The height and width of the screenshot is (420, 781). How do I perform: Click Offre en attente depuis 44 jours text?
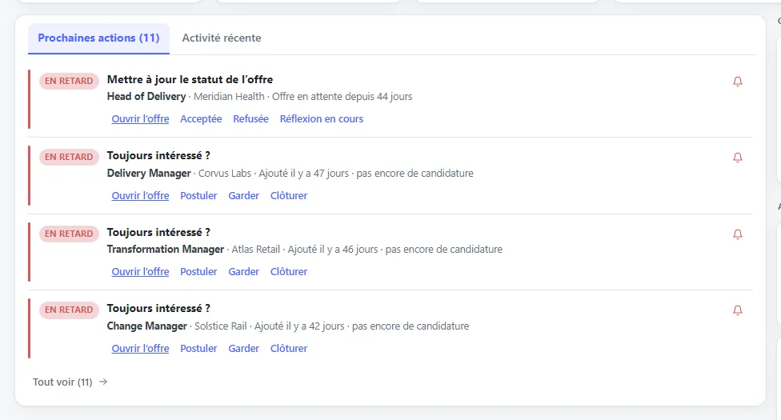click(x=342, y=97)
